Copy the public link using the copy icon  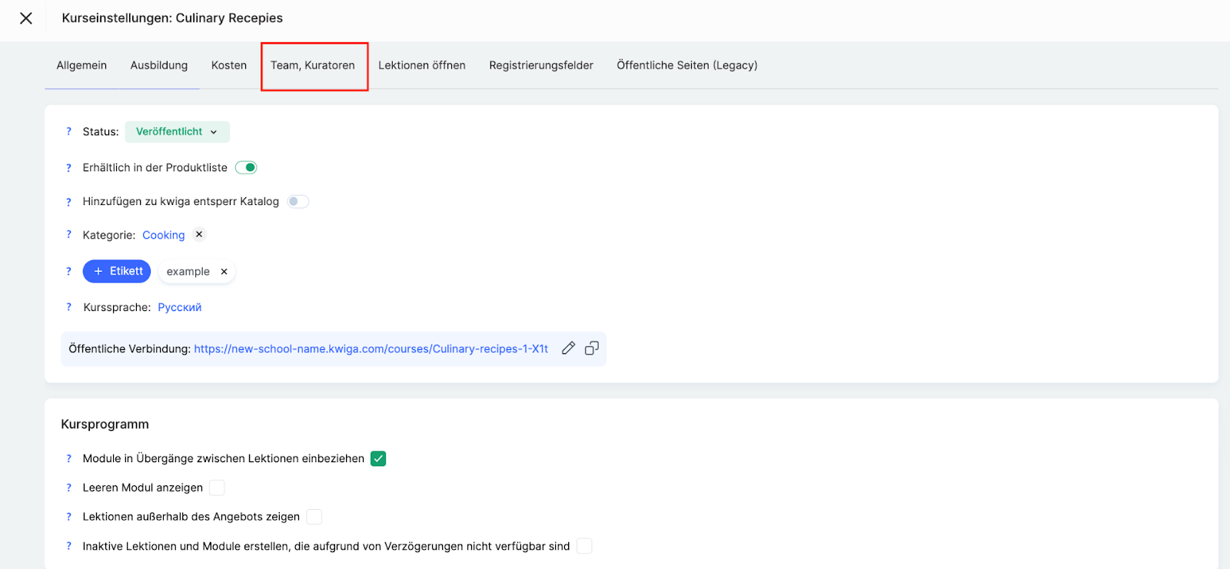coord(591,349)
